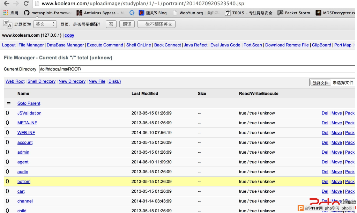Click the 一律不翻译英文 button
This screenshot has width=357, height=213.
coord(156,24)
